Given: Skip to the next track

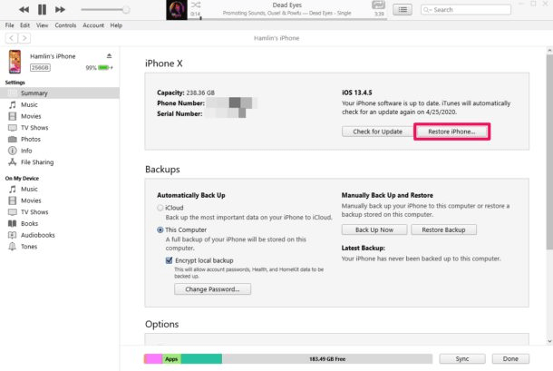Looking at the screenshot, I should [x=61, y=9].
